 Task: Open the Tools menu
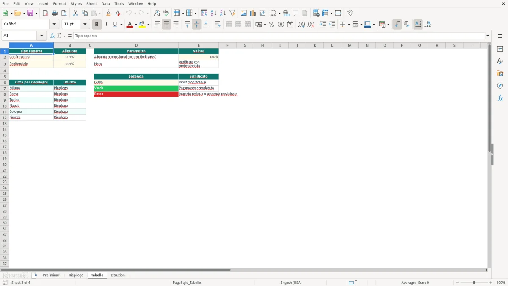(x=119, y=3)
